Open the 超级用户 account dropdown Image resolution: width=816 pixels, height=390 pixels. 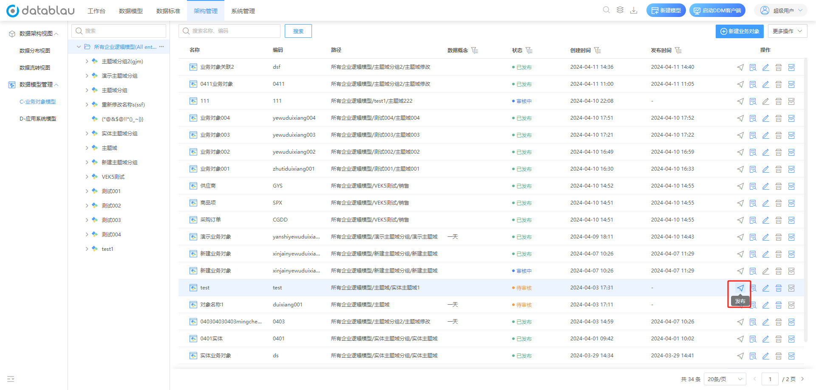click(x=781, y=11)
